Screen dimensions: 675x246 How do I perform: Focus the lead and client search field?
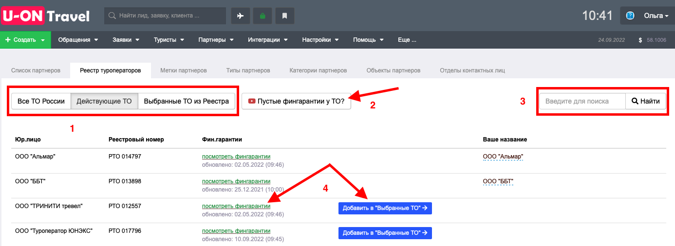(165, 16)
